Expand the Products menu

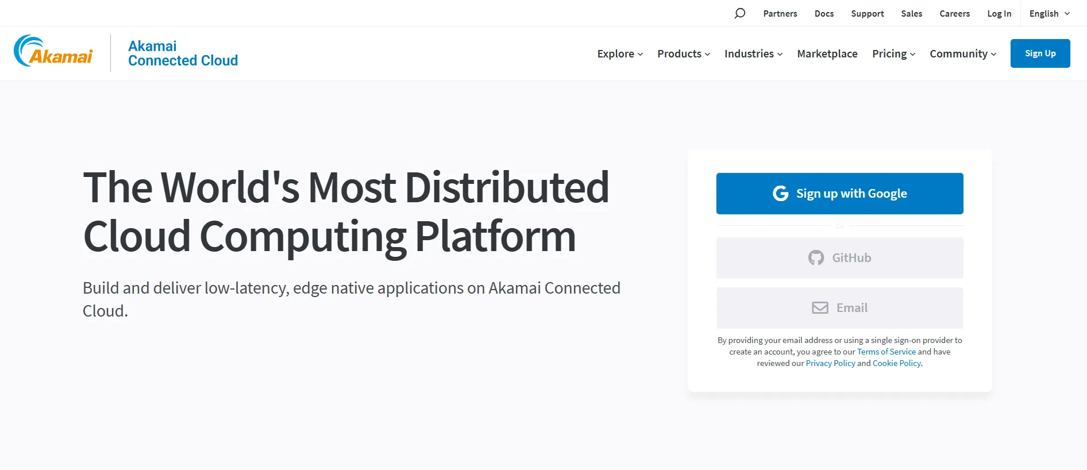pos(684,53)
